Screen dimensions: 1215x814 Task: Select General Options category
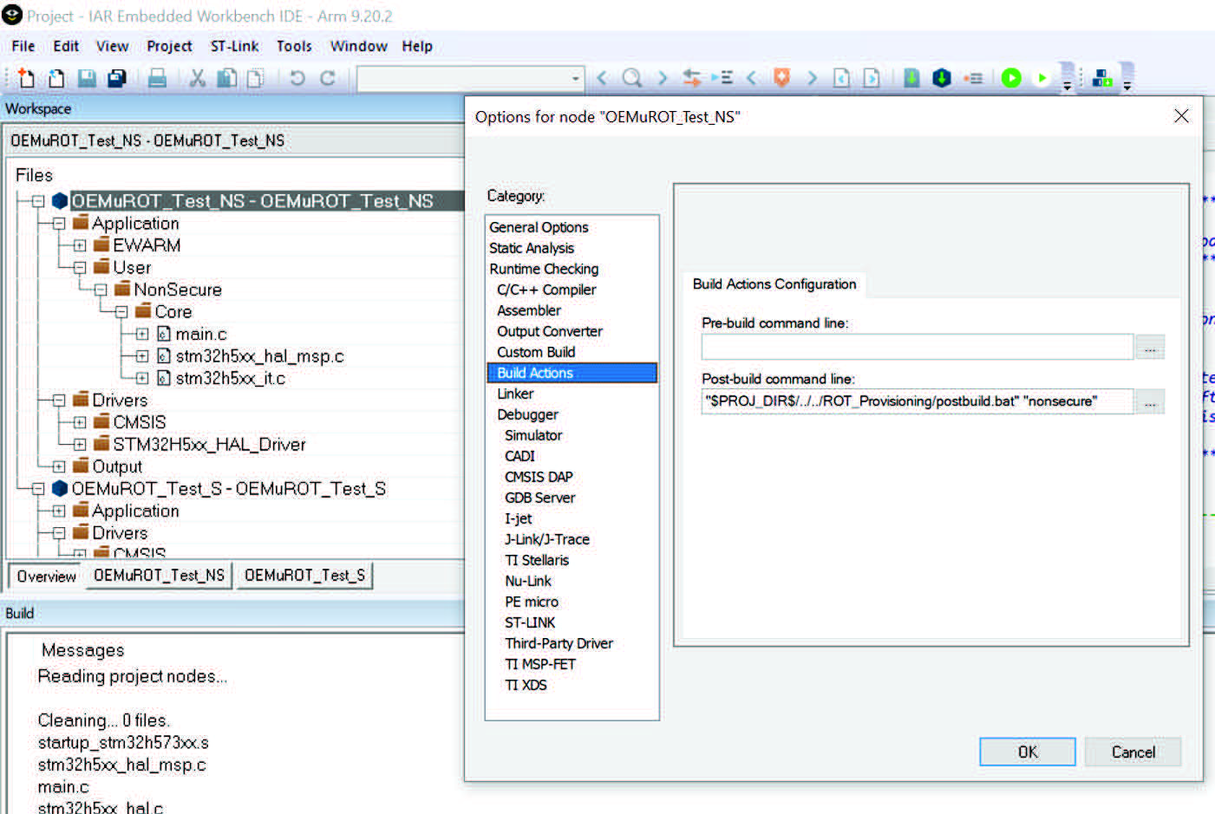tap(539, 227)
